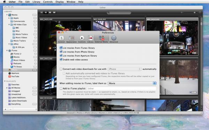Screen dimensions: 209x130
Task: Uncheck List movies from iPhoto library
Action: (61, 52)
